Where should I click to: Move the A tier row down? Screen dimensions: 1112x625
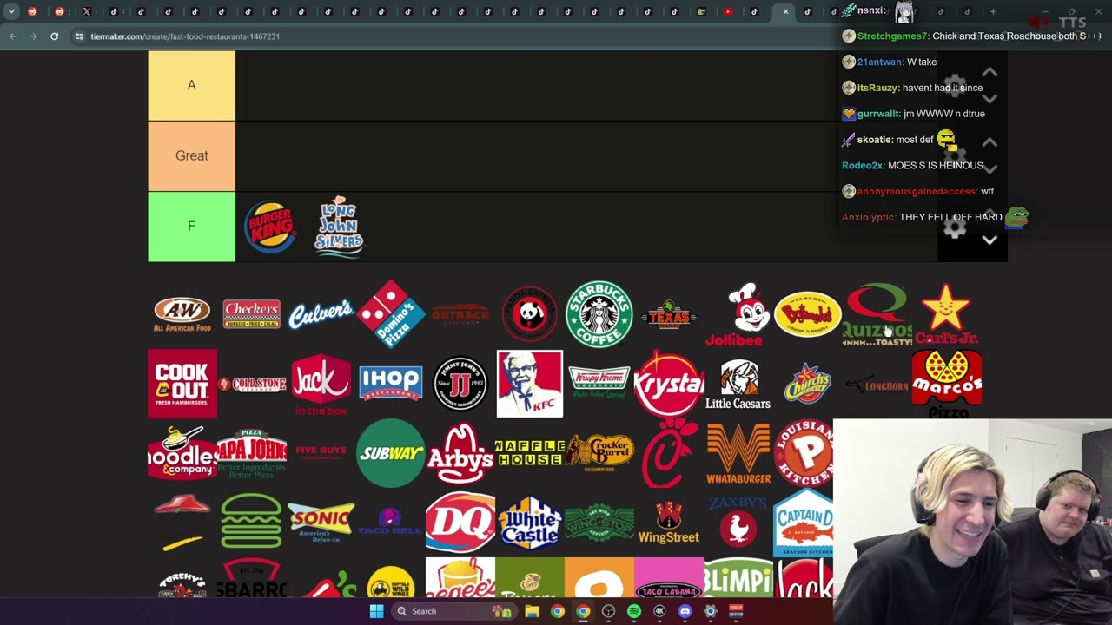coord(990,99)
